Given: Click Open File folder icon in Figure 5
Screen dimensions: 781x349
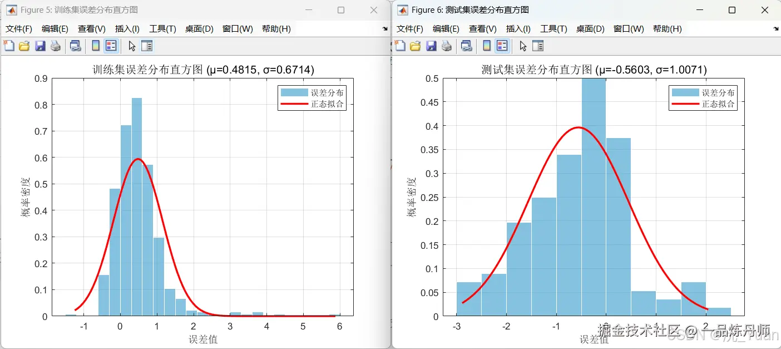Looking at the screenshot, I should [24, 46].
